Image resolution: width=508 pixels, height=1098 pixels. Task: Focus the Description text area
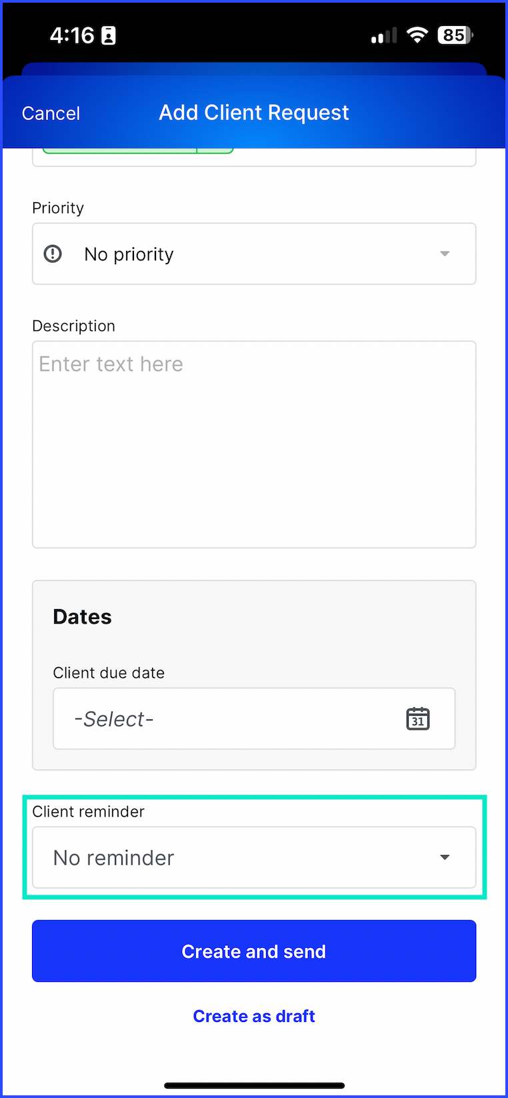254,444
